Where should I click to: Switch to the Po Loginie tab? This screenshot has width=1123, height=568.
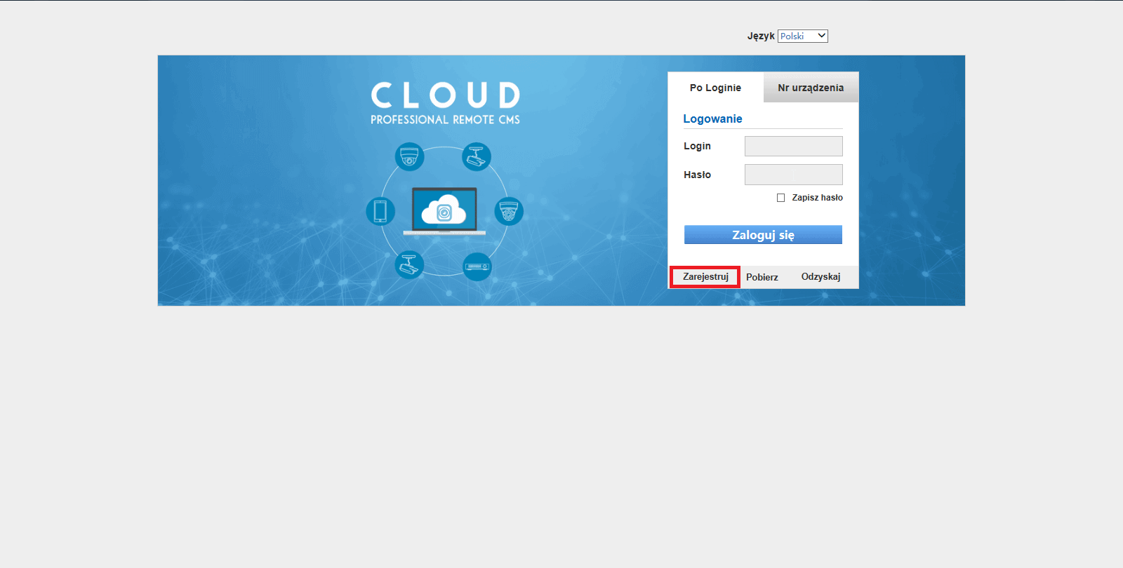coord(715,88)
